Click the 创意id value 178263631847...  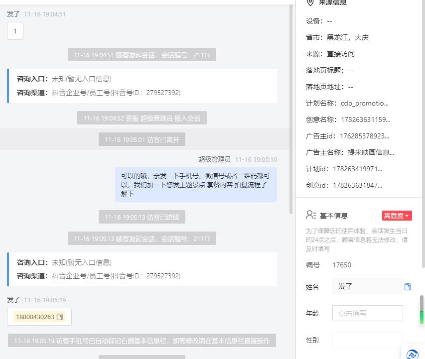[358, 185]
